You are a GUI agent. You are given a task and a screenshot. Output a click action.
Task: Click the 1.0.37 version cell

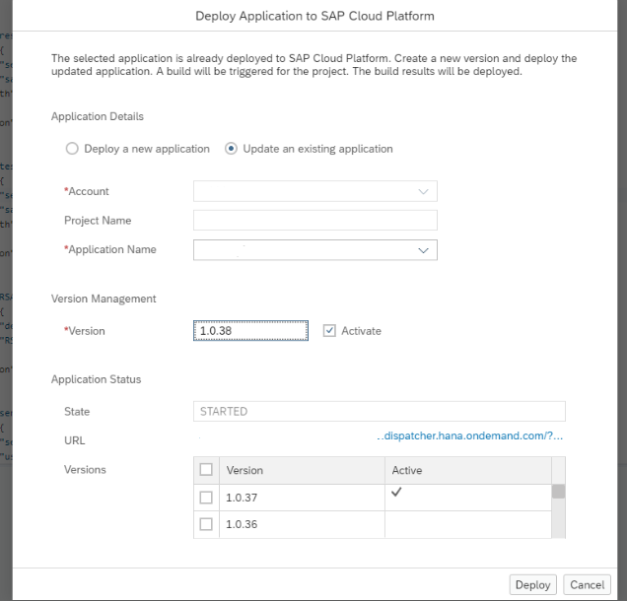(302, 498)
